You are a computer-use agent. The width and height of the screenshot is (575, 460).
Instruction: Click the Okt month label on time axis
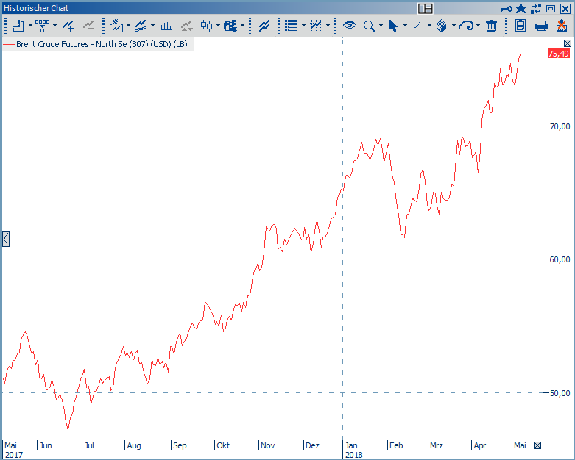click(x=223, y=445)
